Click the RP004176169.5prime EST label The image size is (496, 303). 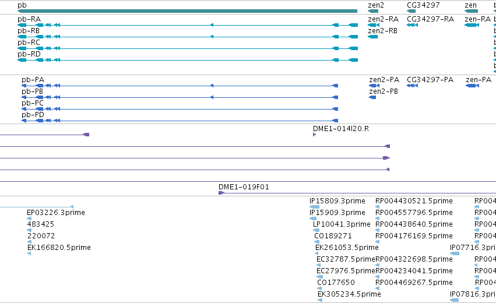(x=414, y=236)
